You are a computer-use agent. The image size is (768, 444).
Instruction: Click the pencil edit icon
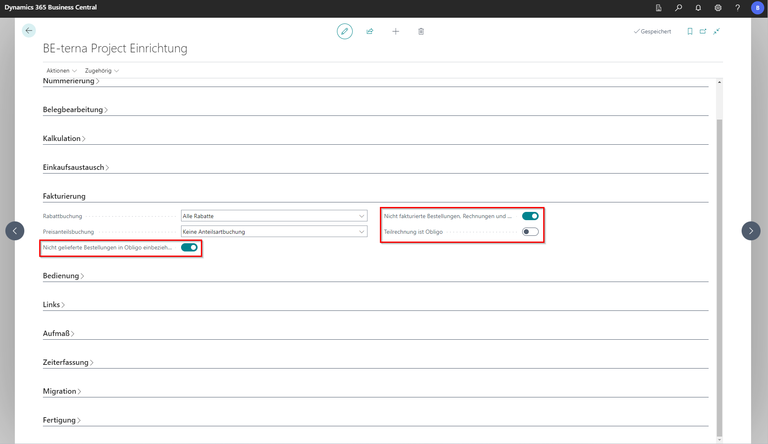click(x=344, y=31)
